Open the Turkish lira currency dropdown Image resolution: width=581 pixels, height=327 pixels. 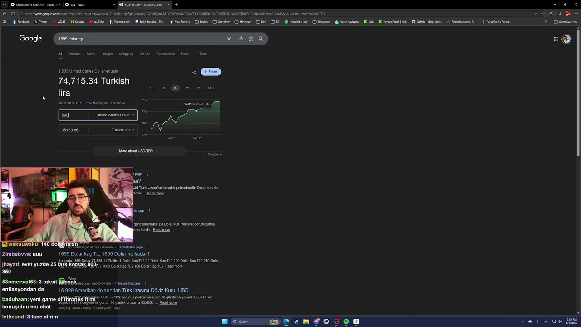(123, 130)
